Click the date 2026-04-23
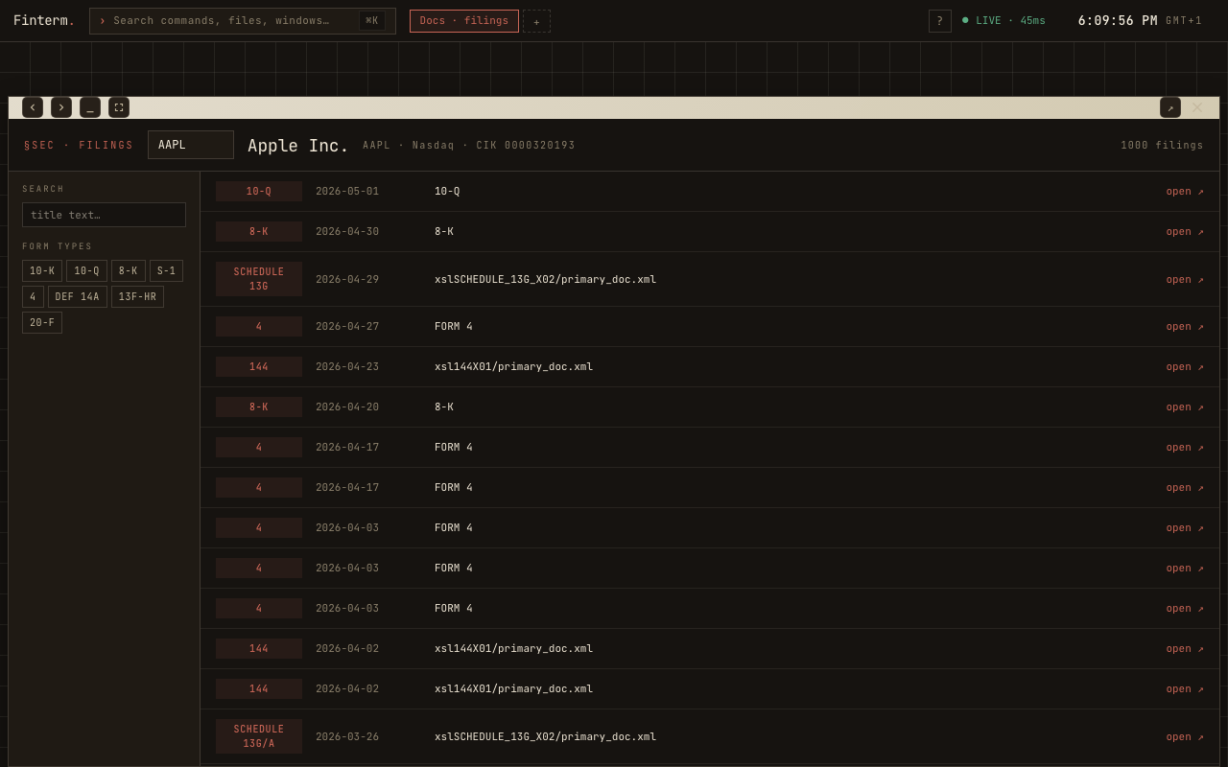Image resolution: width=1228 pixels, height=767 pixels. coord(347,367)
